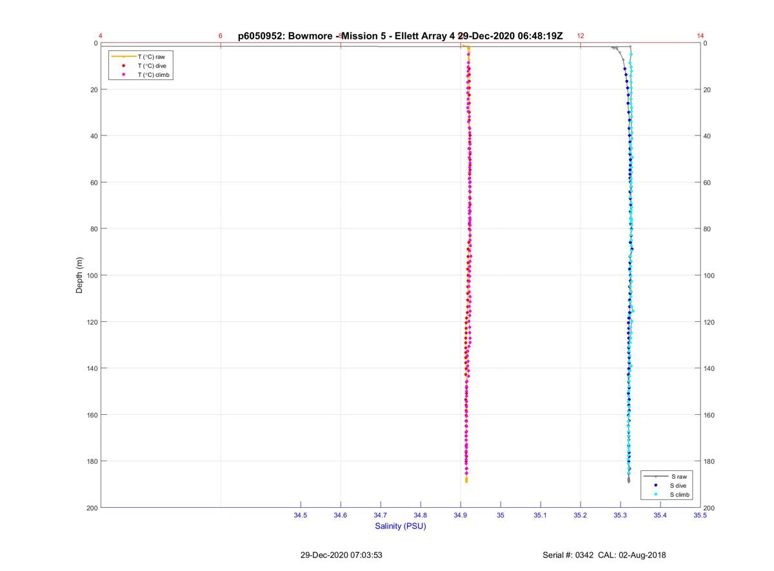
Task: Select the 'T (°C) dive' legend entry
Action: point(152,66)
